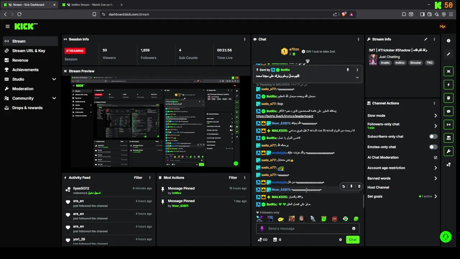Open Achievements in the sidebar
The image size is (460, 259).
(30, 70)
